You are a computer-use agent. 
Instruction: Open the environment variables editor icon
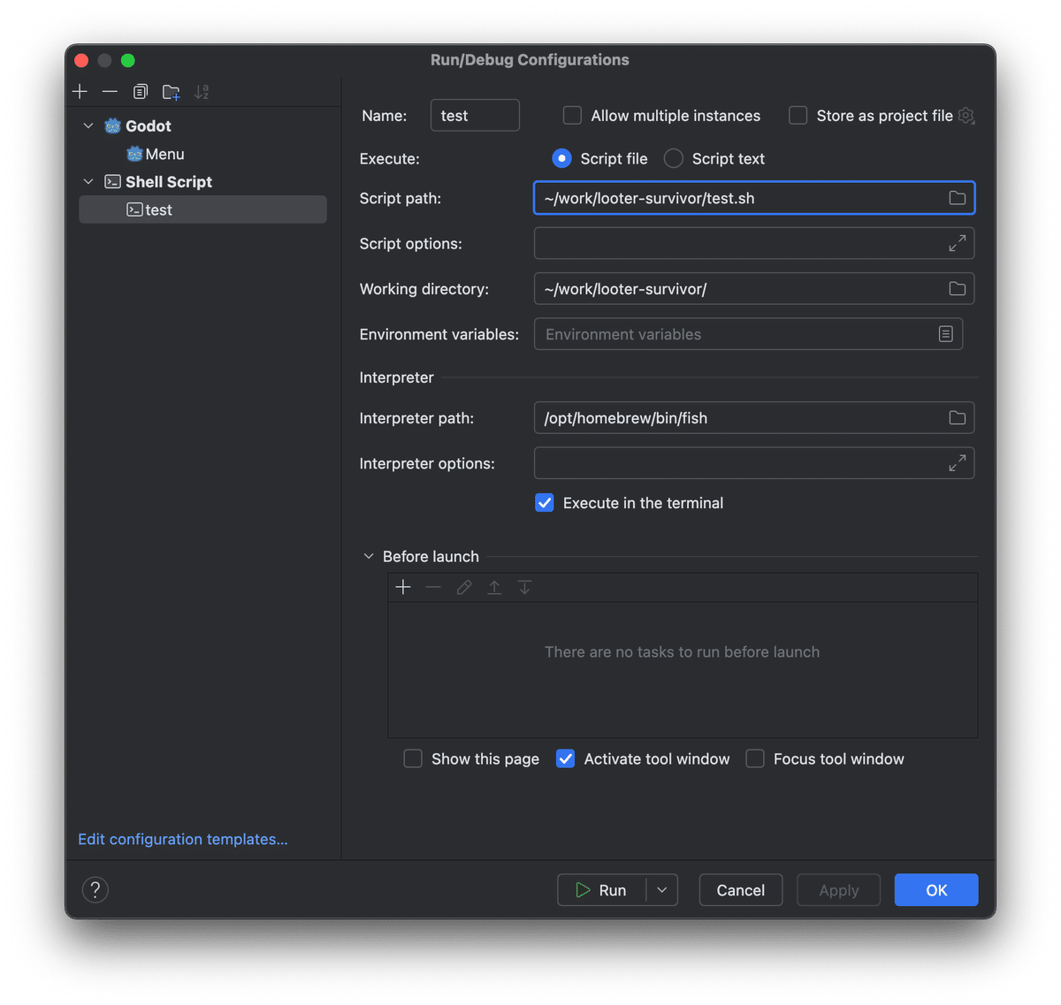pos(945,334)
